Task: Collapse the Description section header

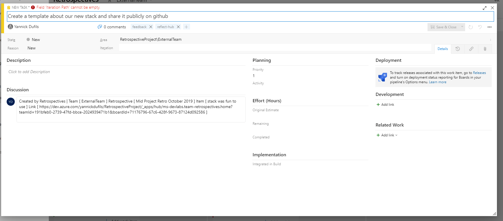Action: click(x=19, y=60)
